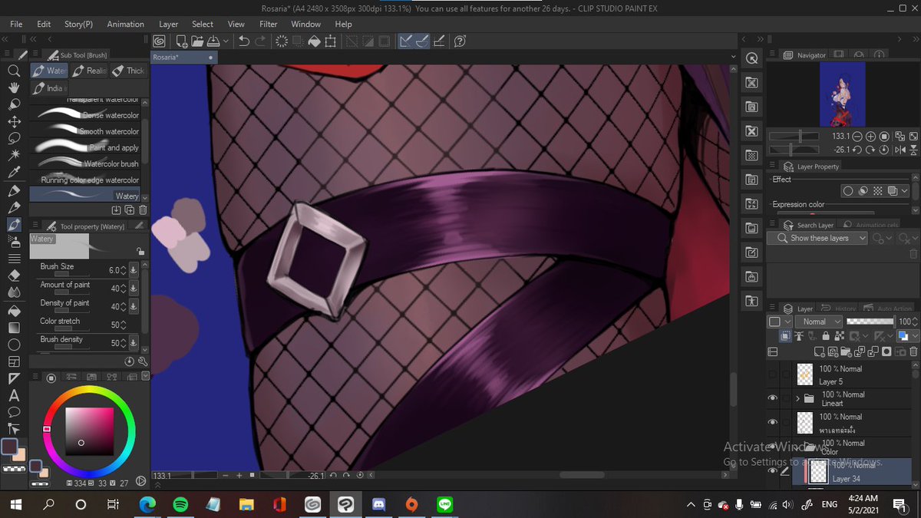Zoom out in the Navigator panel
The width and height of the screenshot is (921, 518).
pos(857,136)
